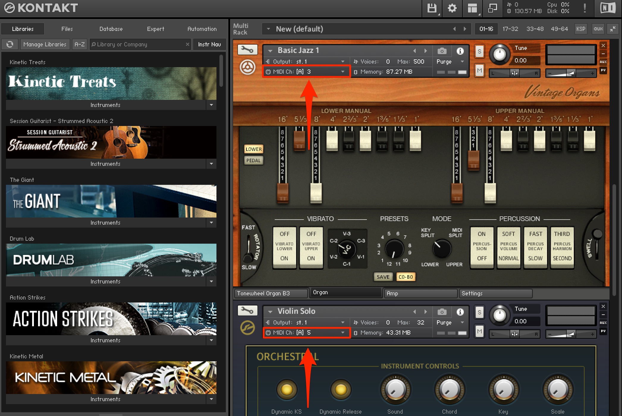Open the save/load disk icon menu
This screenshot has height=416, width=622.
tap(432, 8)
